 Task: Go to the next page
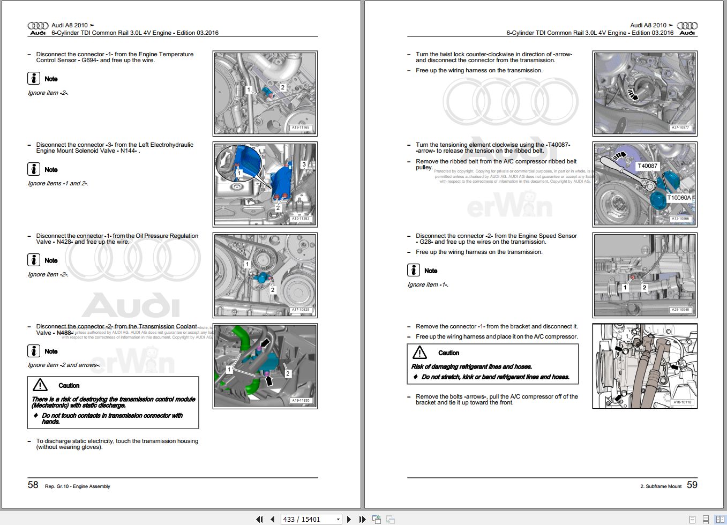349,519
